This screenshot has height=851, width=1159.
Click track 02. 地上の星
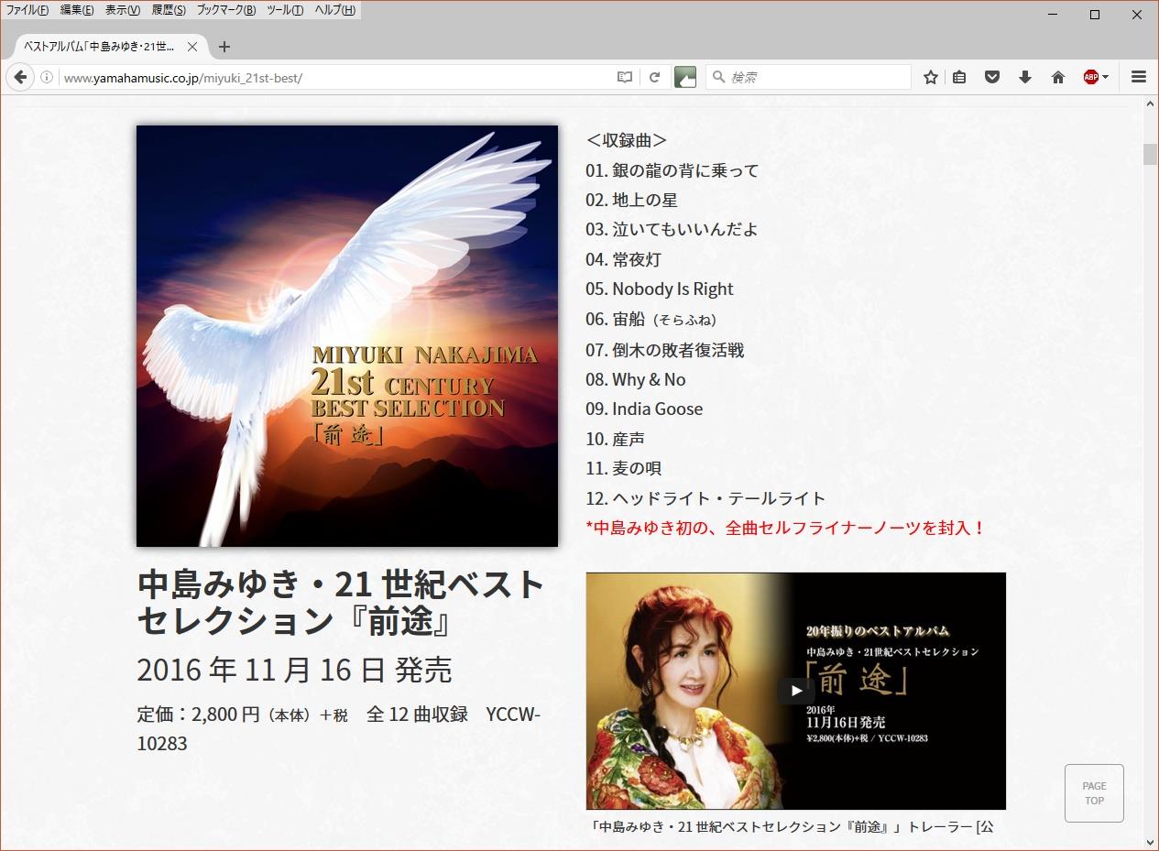[x=631, y=200]
